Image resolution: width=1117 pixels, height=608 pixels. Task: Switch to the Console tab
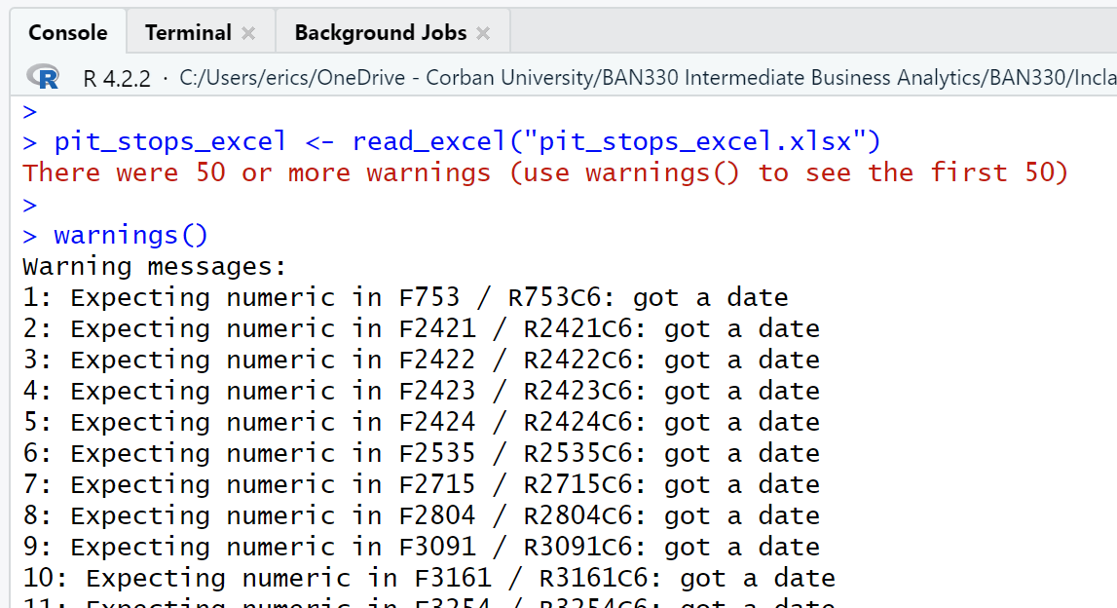67,32
